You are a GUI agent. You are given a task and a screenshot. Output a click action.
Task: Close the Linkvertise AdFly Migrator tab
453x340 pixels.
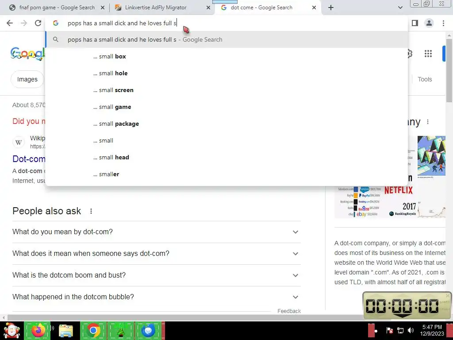pos(208,8)
